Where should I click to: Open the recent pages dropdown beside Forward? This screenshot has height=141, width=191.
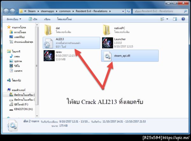tap(17, 11)
